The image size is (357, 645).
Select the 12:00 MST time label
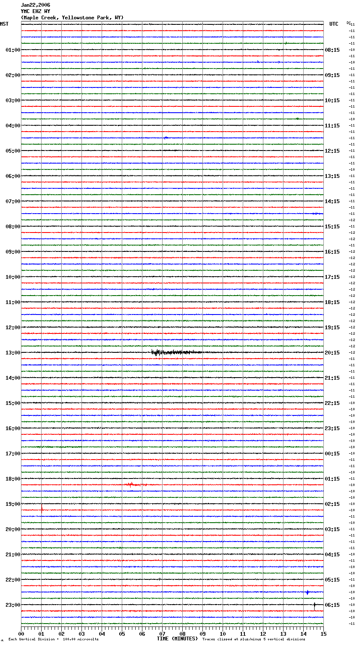pyautogui.click(x=13, y=328)
